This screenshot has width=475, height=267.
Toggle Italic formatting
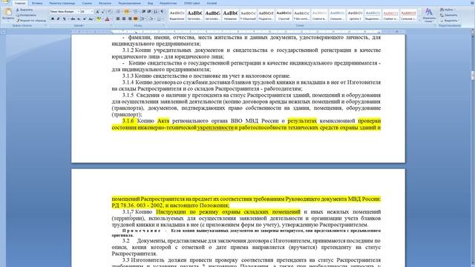point(59,19)
